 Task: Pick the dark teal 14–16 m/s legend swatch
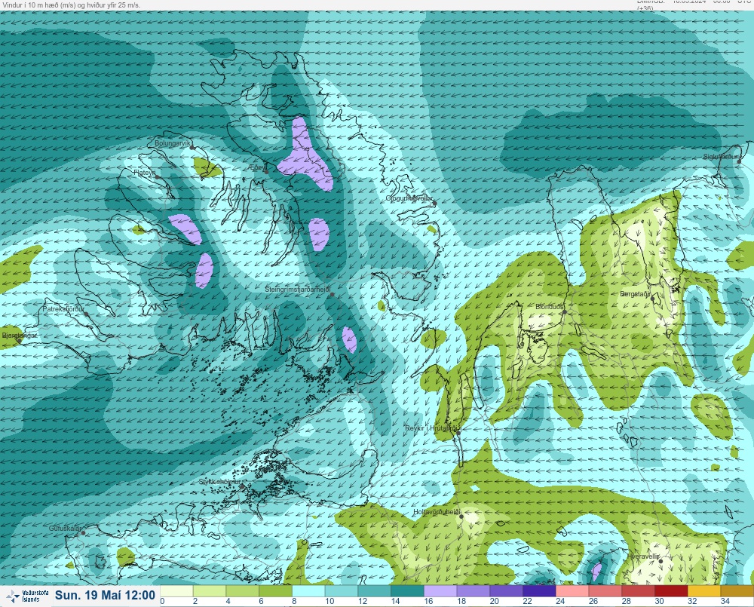point(407,590)
